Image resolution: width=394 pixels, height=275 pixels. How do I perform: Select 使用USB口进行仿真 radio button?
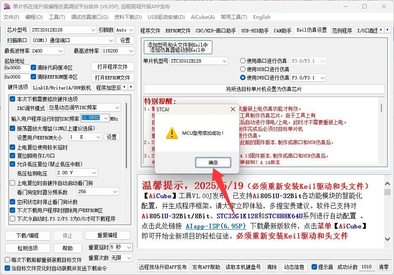[243, 69]
